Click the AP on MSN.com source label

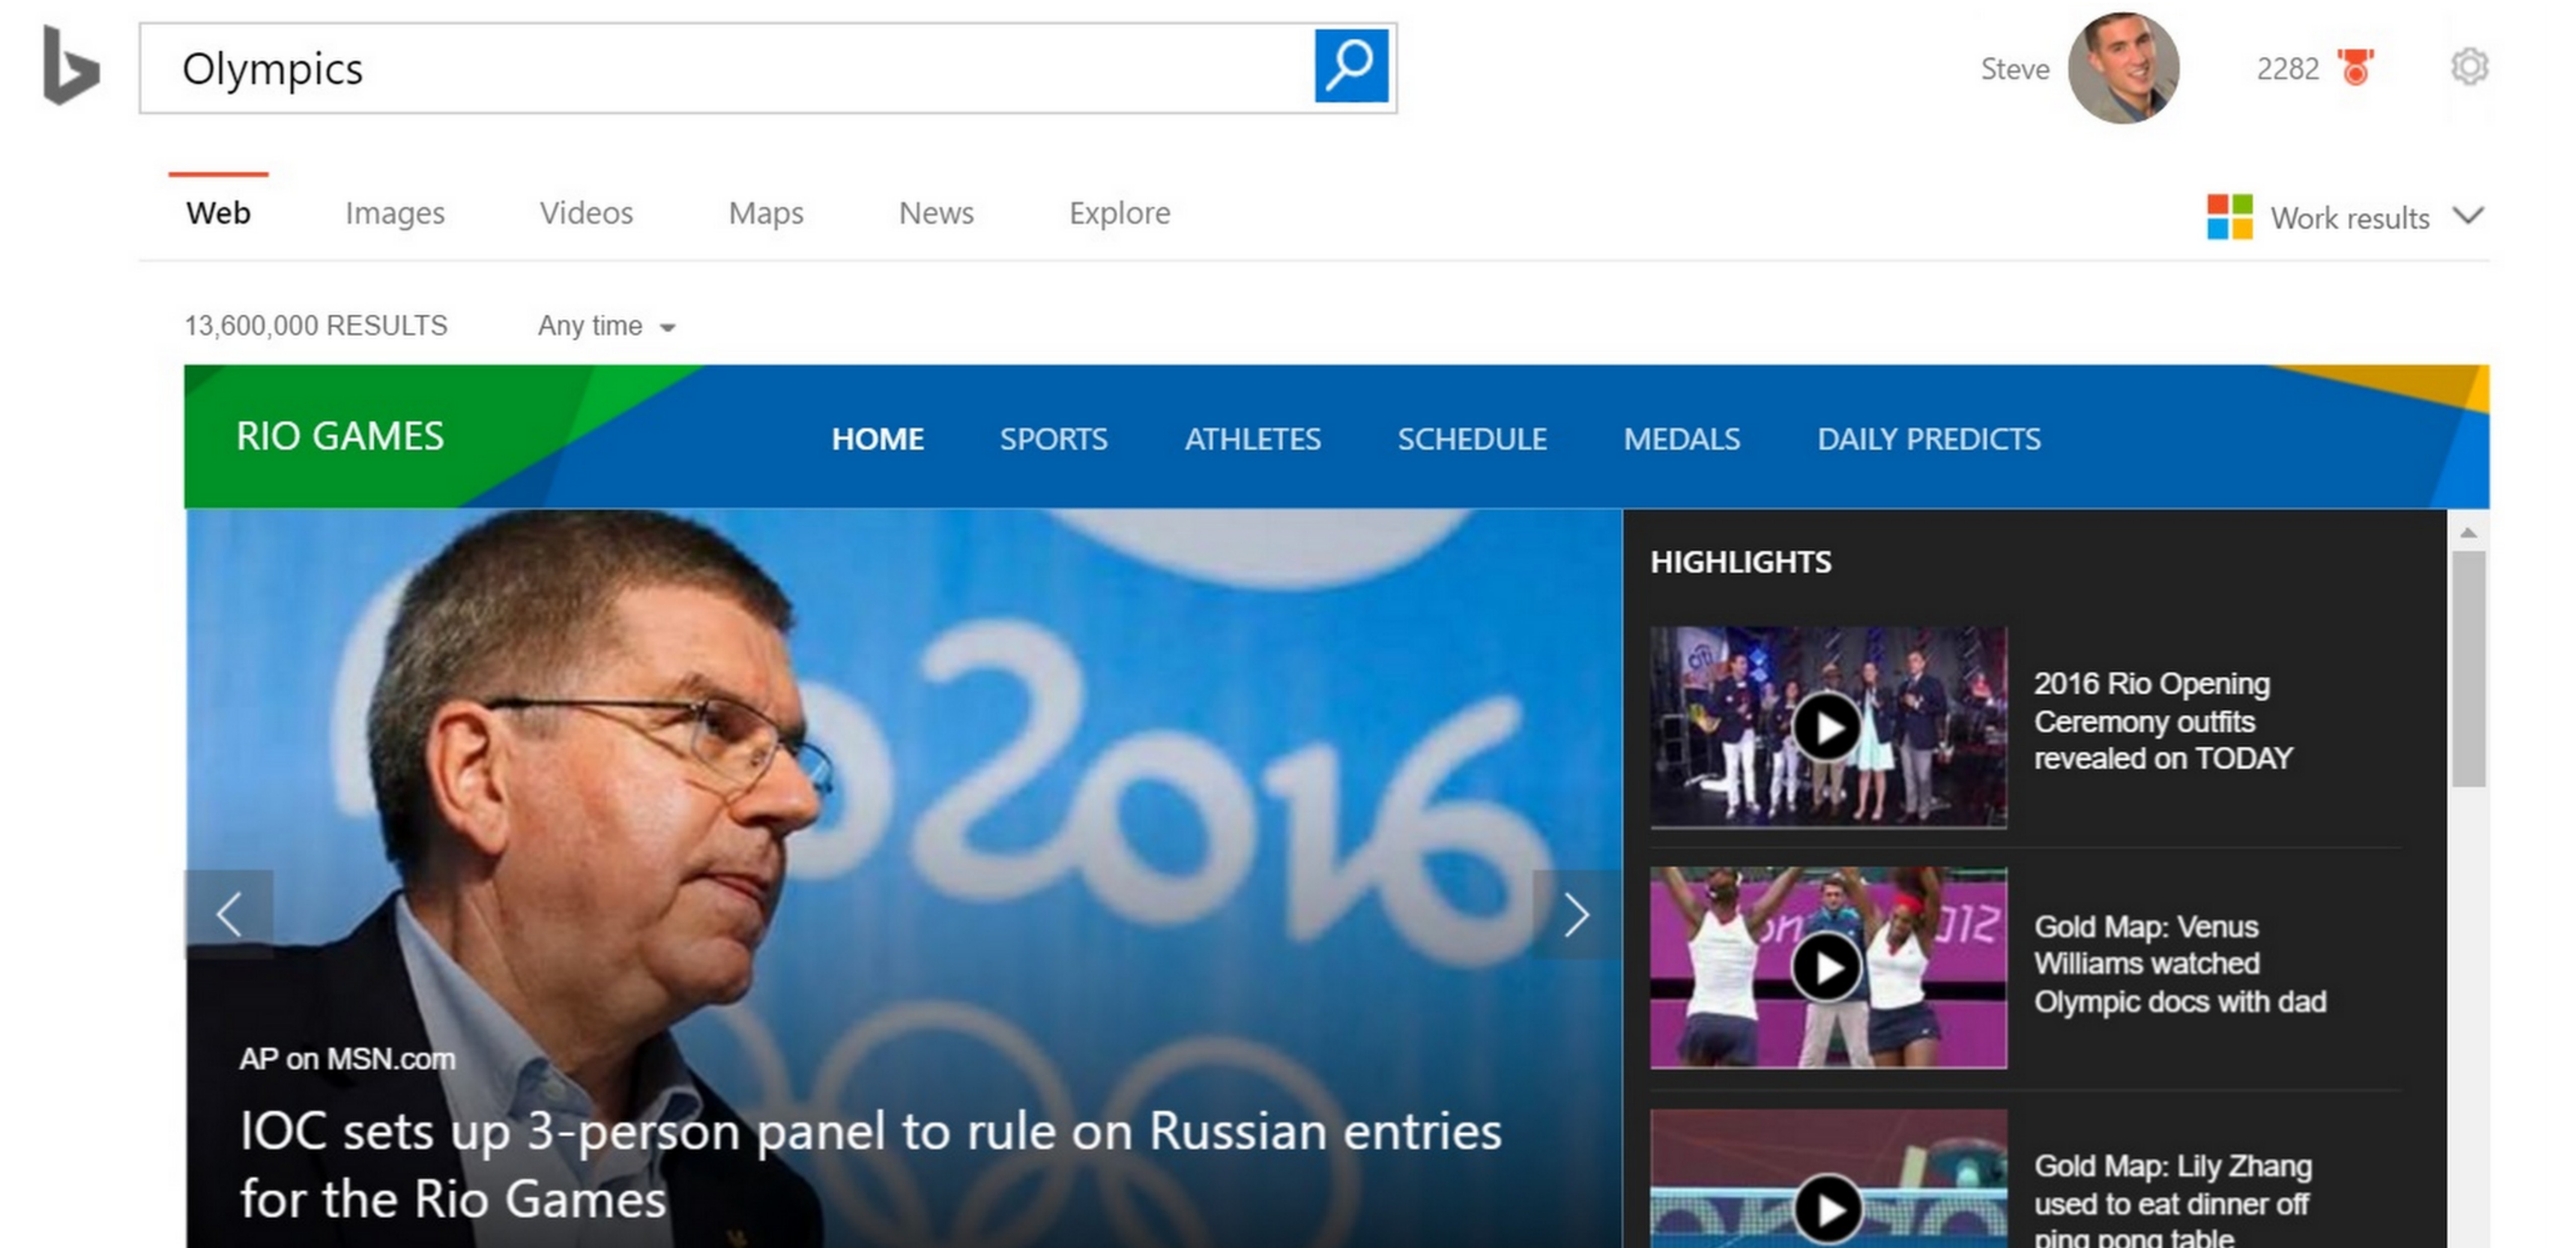point(347,1058)
